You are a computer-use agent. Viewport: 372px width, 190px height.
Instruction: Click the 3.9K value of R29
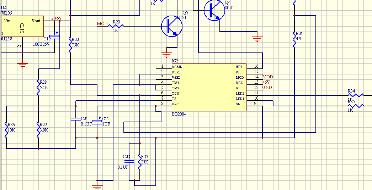point(44,130)
